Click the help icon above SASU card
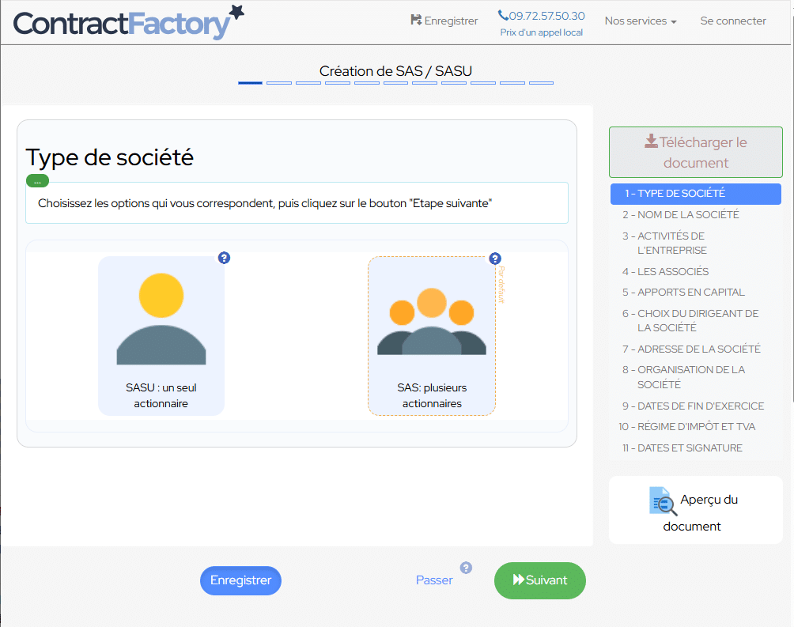 point(225,258)
